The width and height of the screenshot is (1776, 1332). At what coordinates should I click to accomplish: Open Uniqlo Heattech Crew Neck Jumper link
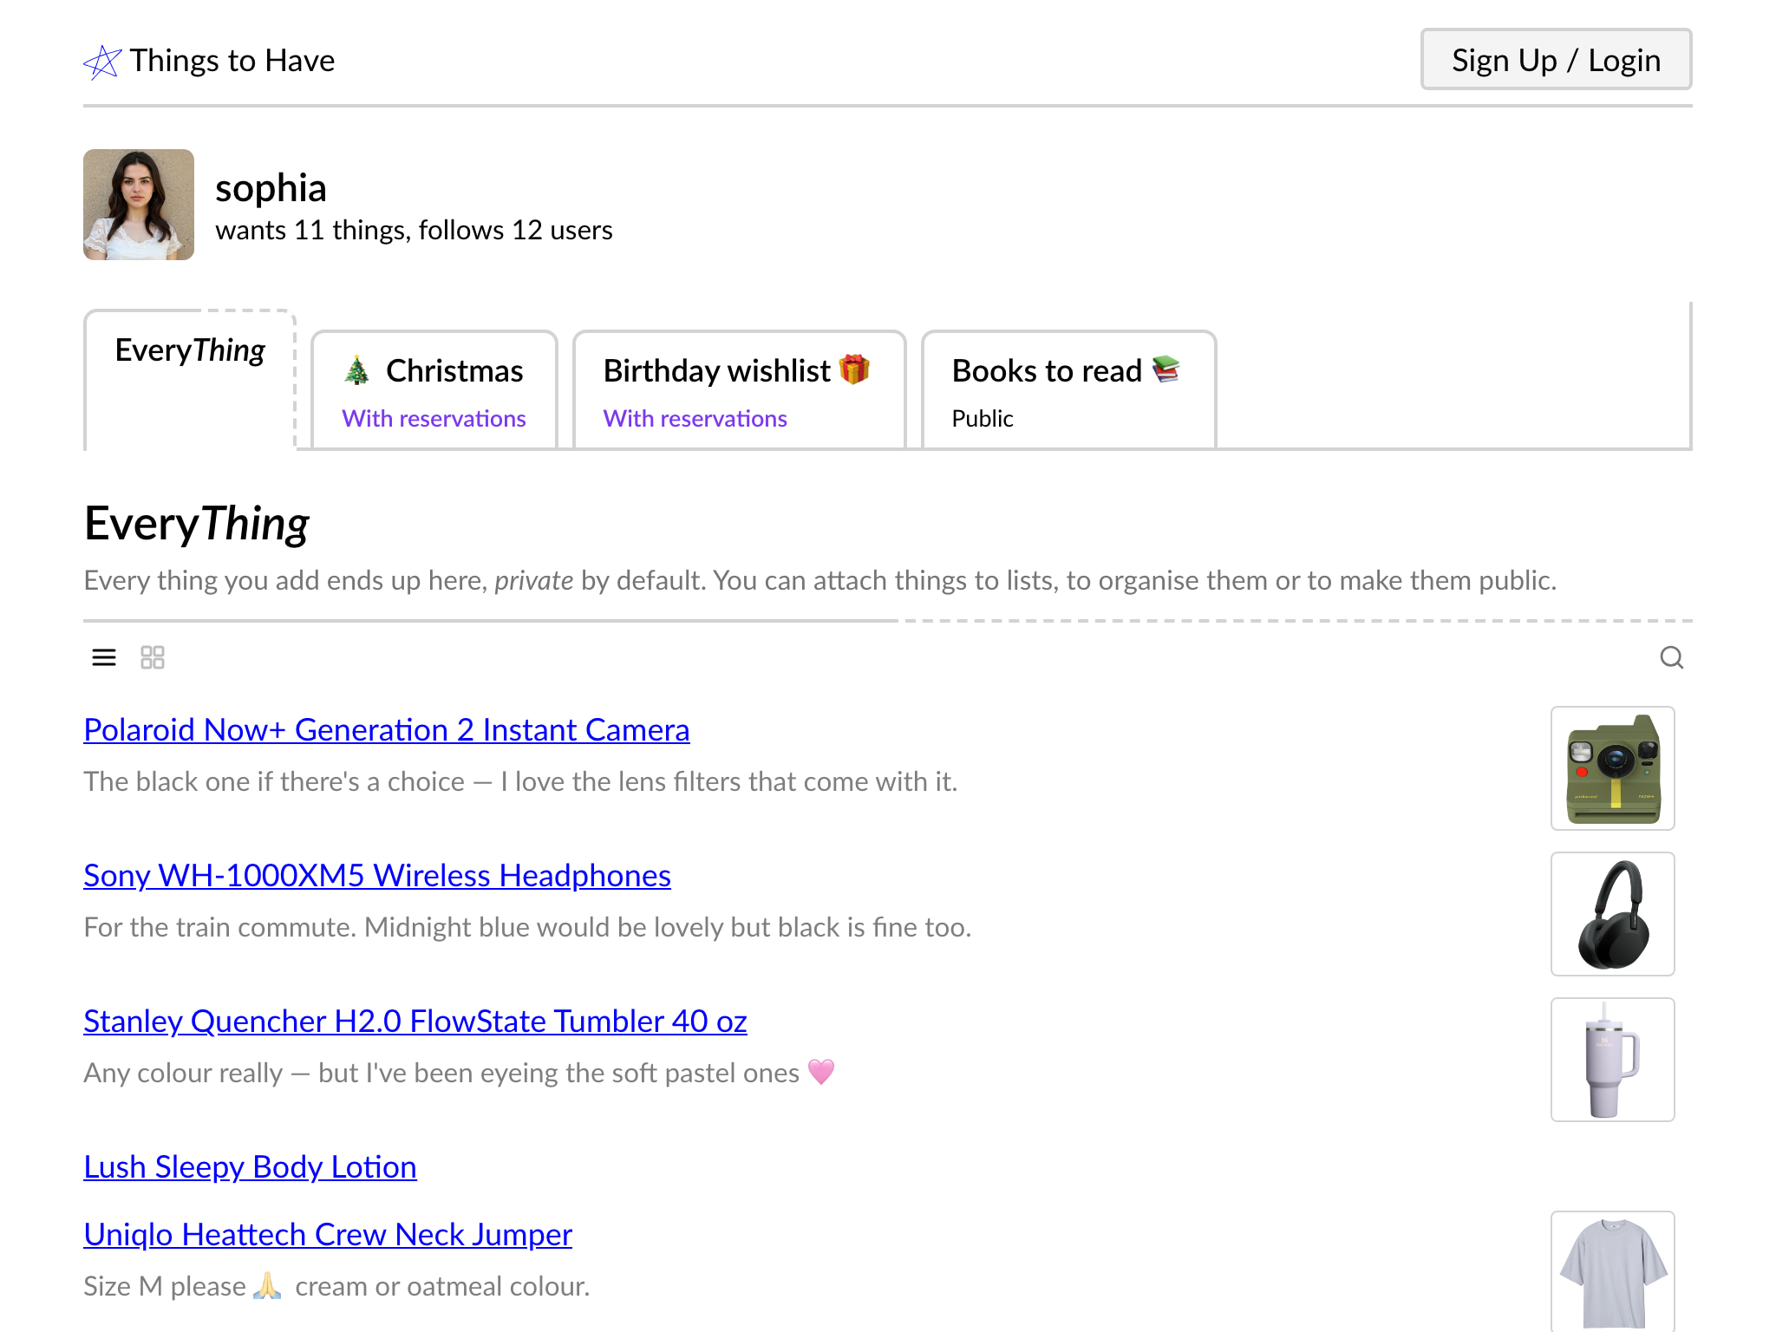tap(328, 1235)
